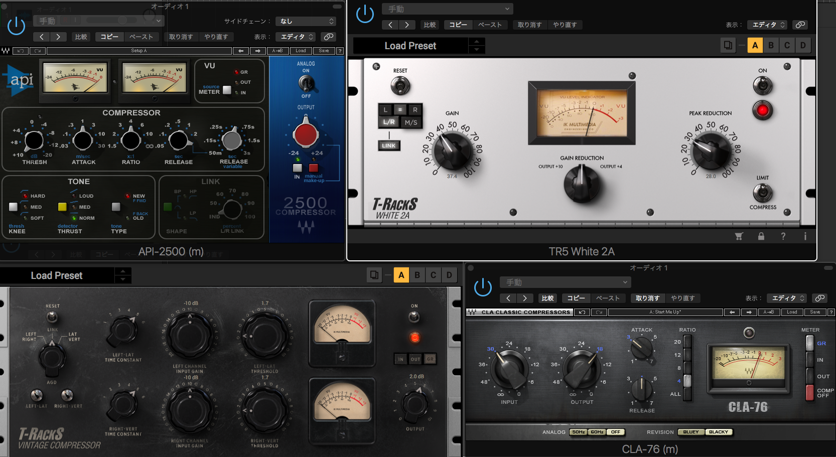
Task: Toggle White 2A LINK button
Action: (x=389, y=145)
